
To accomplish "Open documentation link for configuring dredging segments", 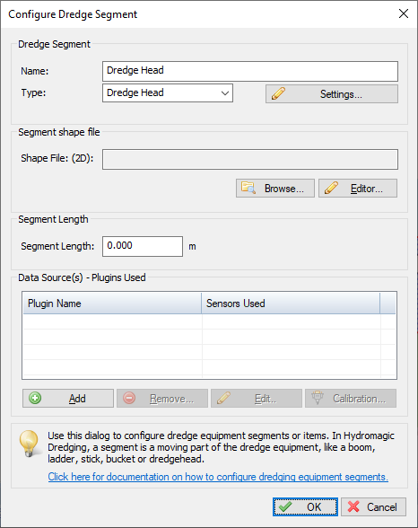I will 218,477.
